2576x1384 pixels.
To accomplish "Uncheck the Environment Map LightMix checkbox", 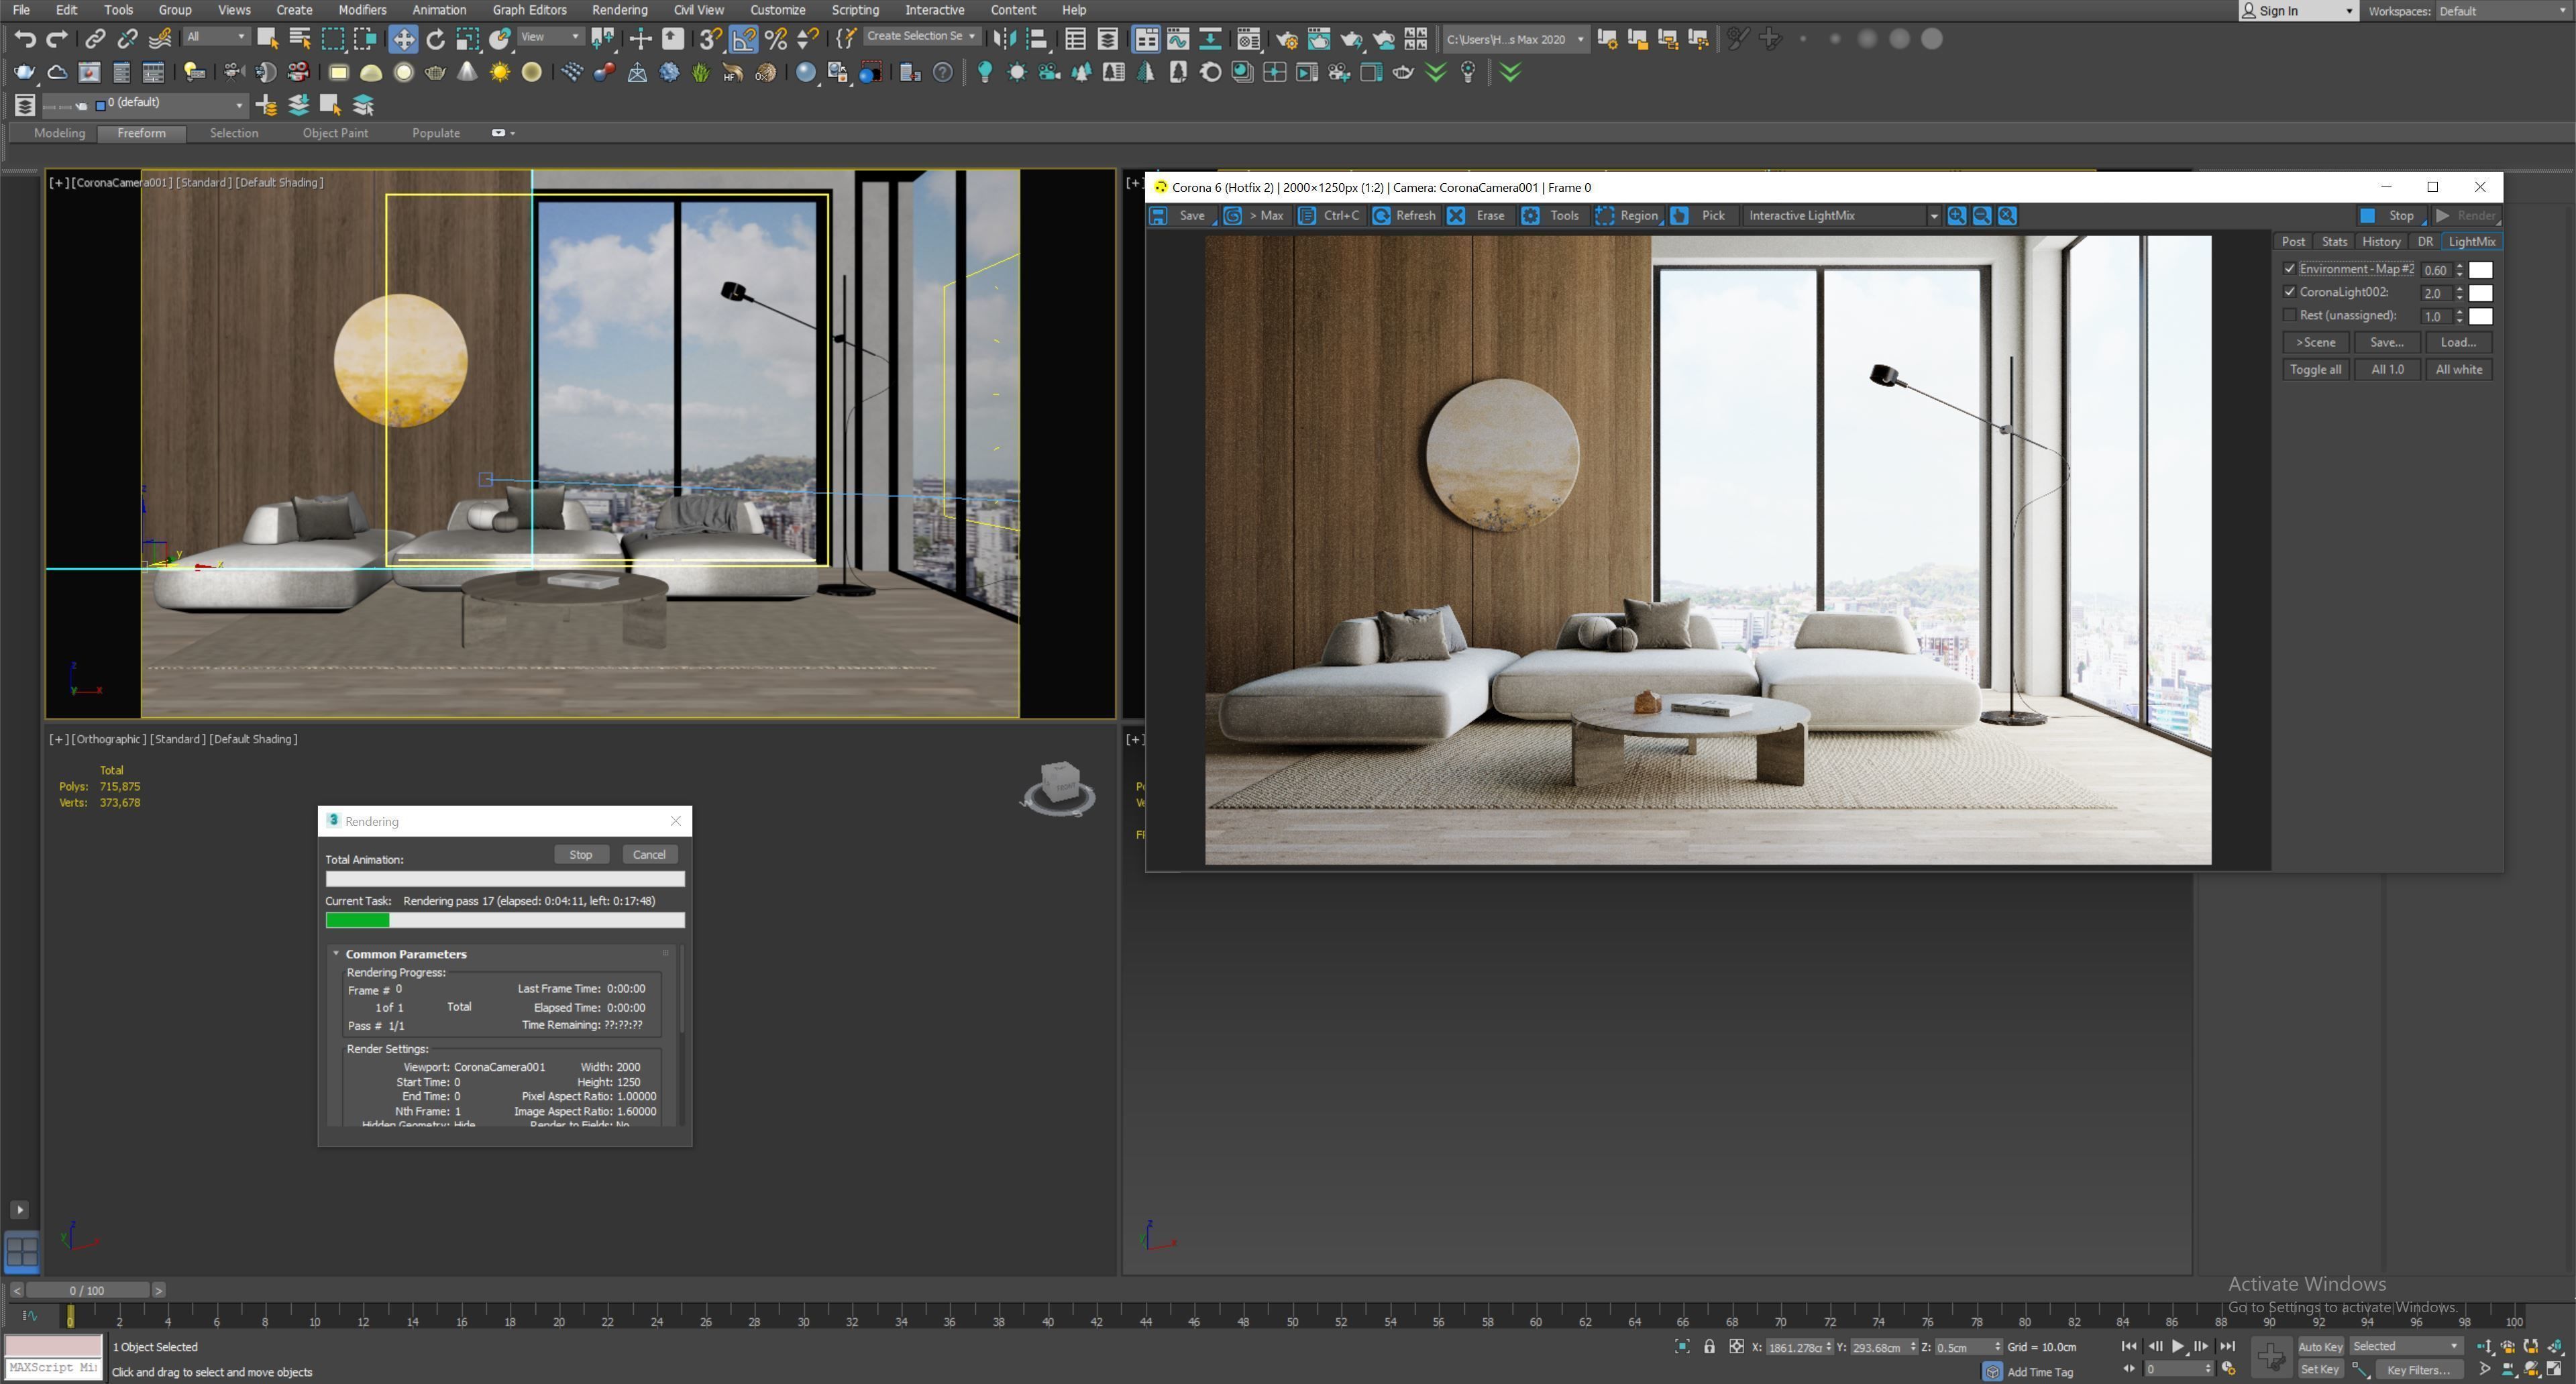I will (2289, 269).
